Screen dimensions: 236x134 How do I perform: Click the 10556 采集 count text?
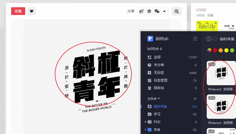(x=205, y=15)
